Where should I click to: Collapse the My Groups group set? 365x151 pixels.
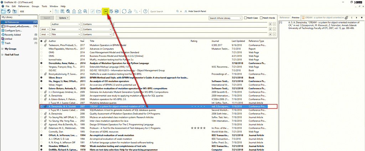pos(2,49)
